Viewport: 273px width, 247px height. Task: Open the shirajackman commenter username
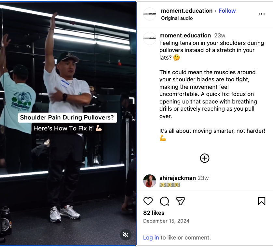point(178,178)
